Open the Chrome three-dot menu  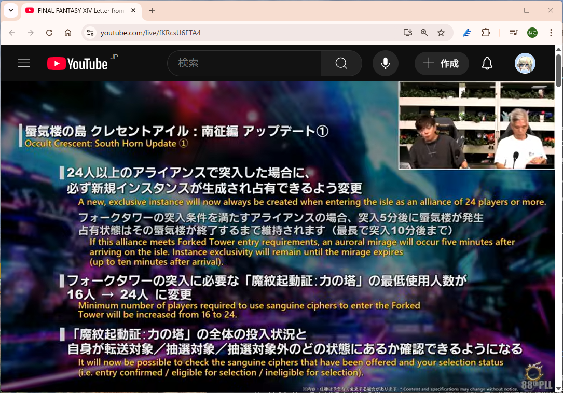point(551,33)
